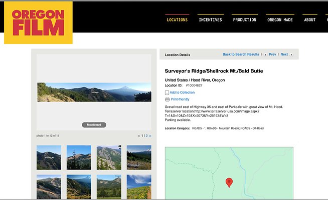Open the Locations menu
Screen dimensions: 328x200
click(x=177, y=20)
